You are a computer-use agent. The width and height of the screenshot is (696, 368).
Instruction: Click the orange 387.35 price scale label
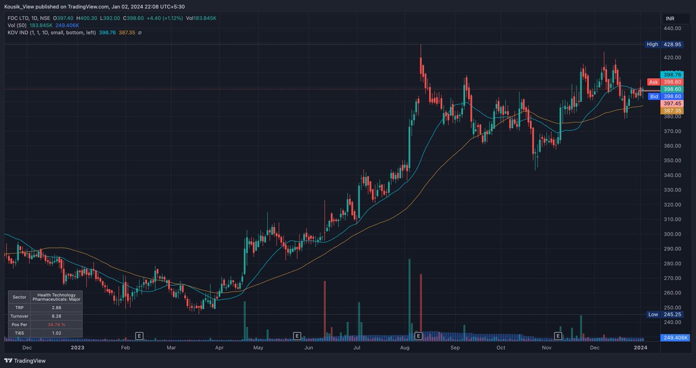tap(672, 110)
